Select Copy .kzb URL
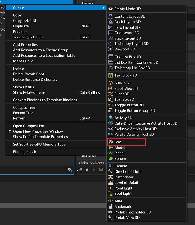The width and height of the screenshot is (195, 225). [25, 21]
